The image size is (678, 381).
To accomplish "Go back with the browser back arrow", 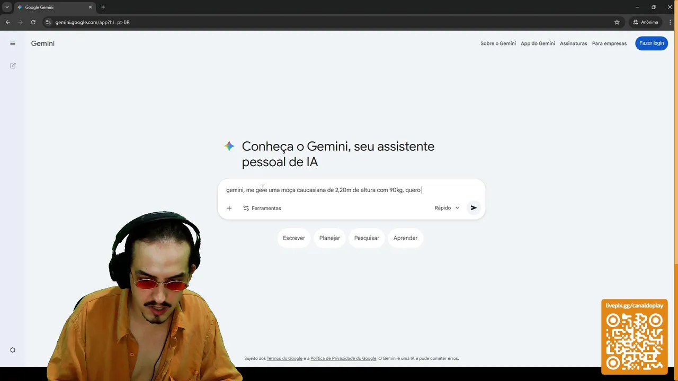I will click(x=8, y=22).
